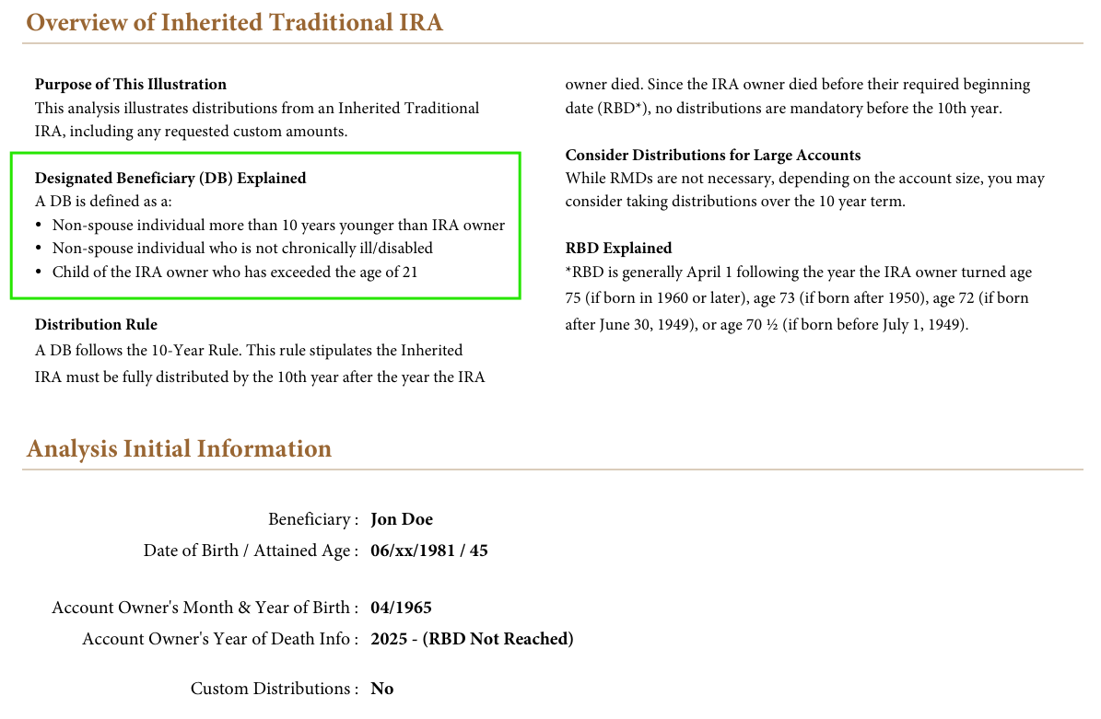Click 'A DB follows the 10-Year Rule' sentence

[260, 364]
